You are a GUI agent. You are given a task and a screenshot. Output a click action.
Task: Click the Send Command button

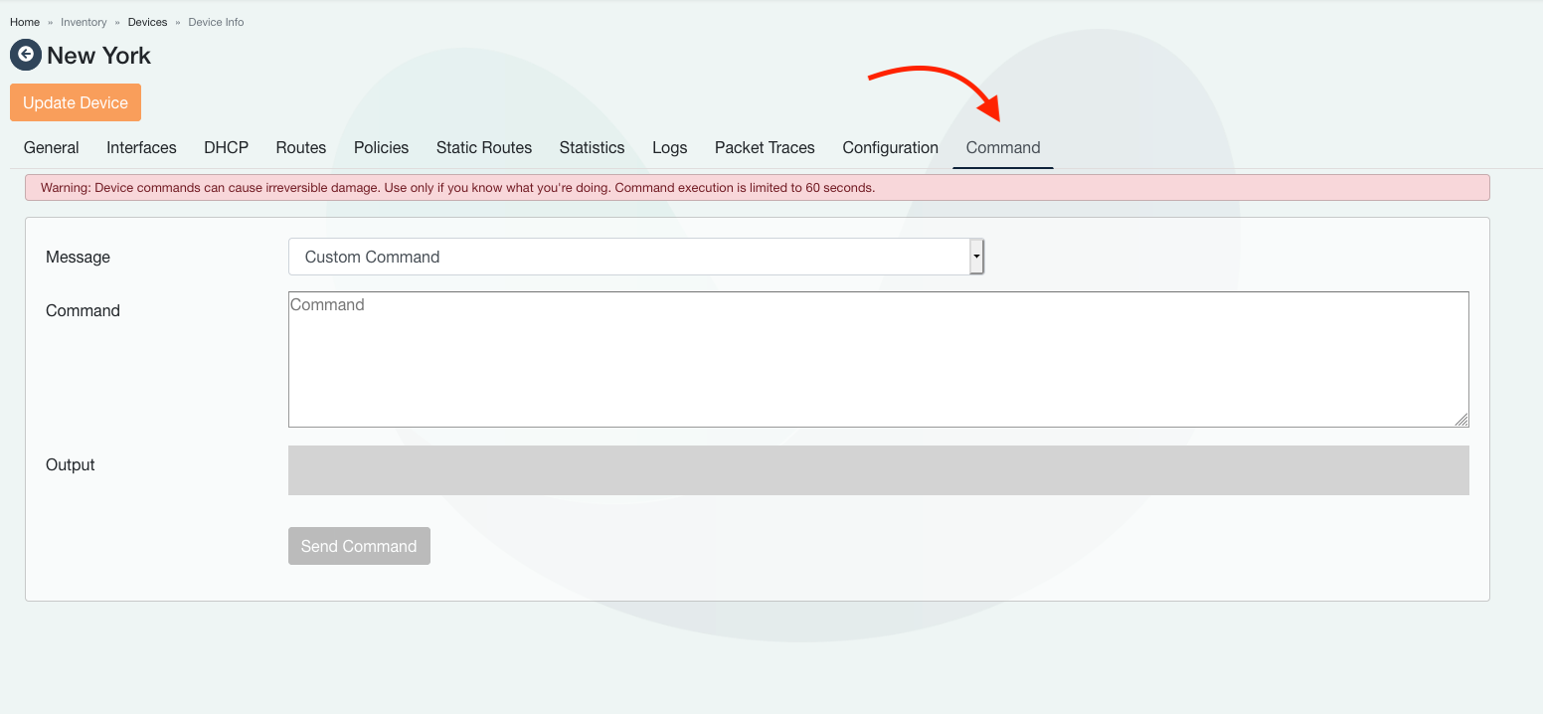359,546
